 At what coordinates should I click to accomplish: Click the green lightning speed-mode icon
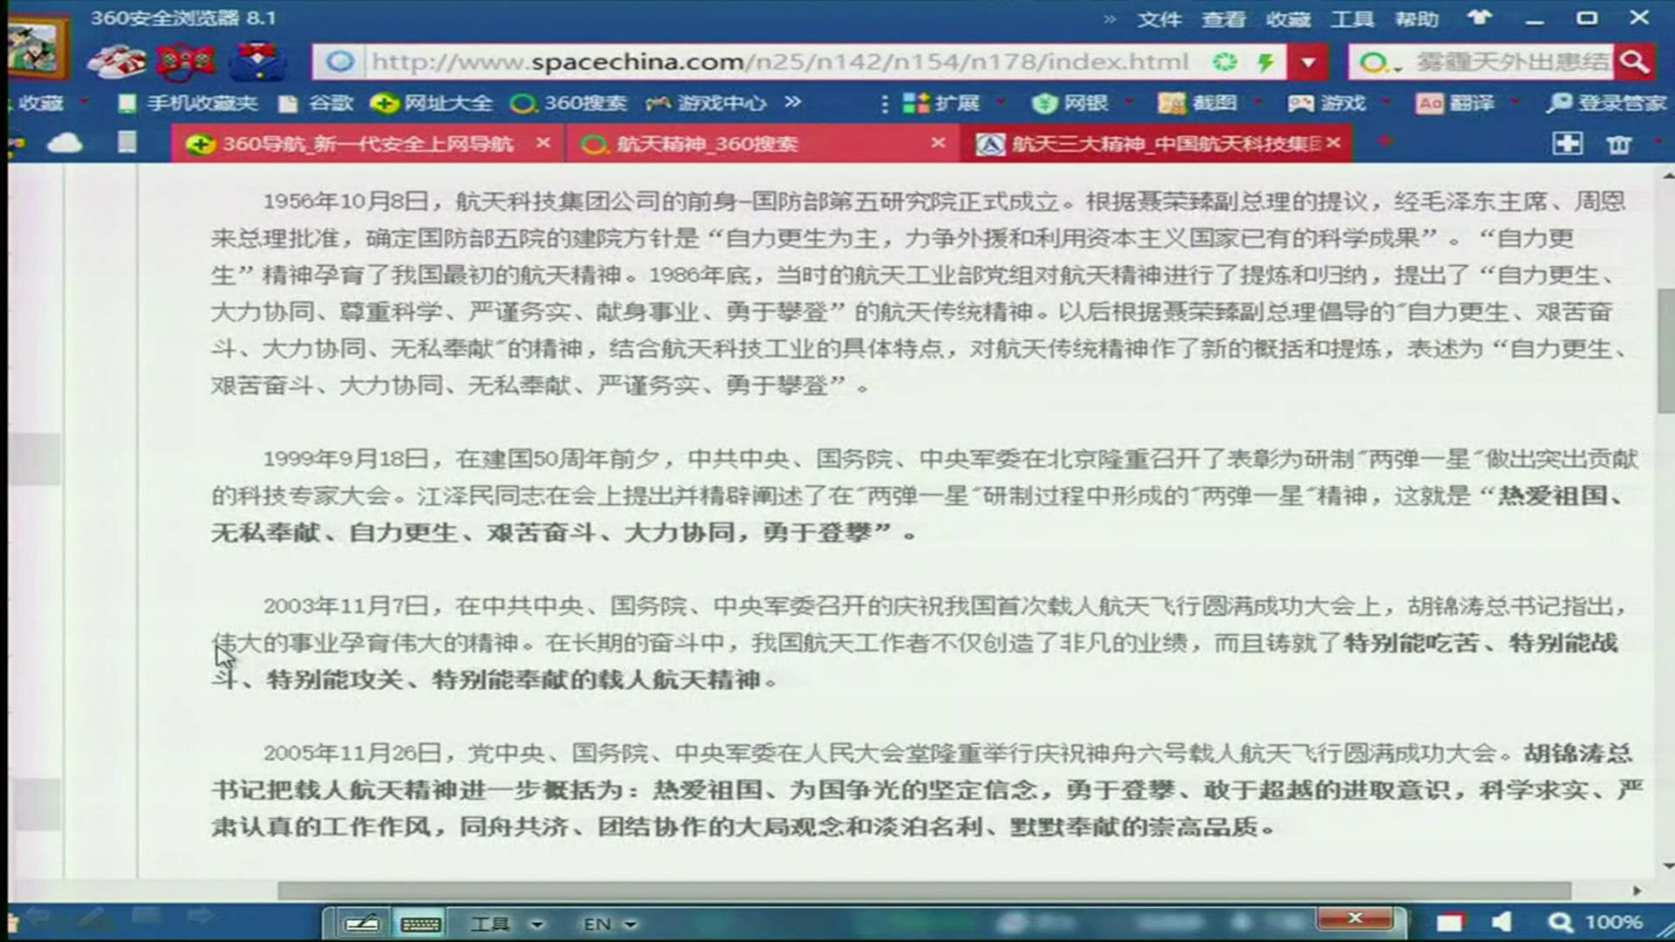click(x=1265, y=61)
